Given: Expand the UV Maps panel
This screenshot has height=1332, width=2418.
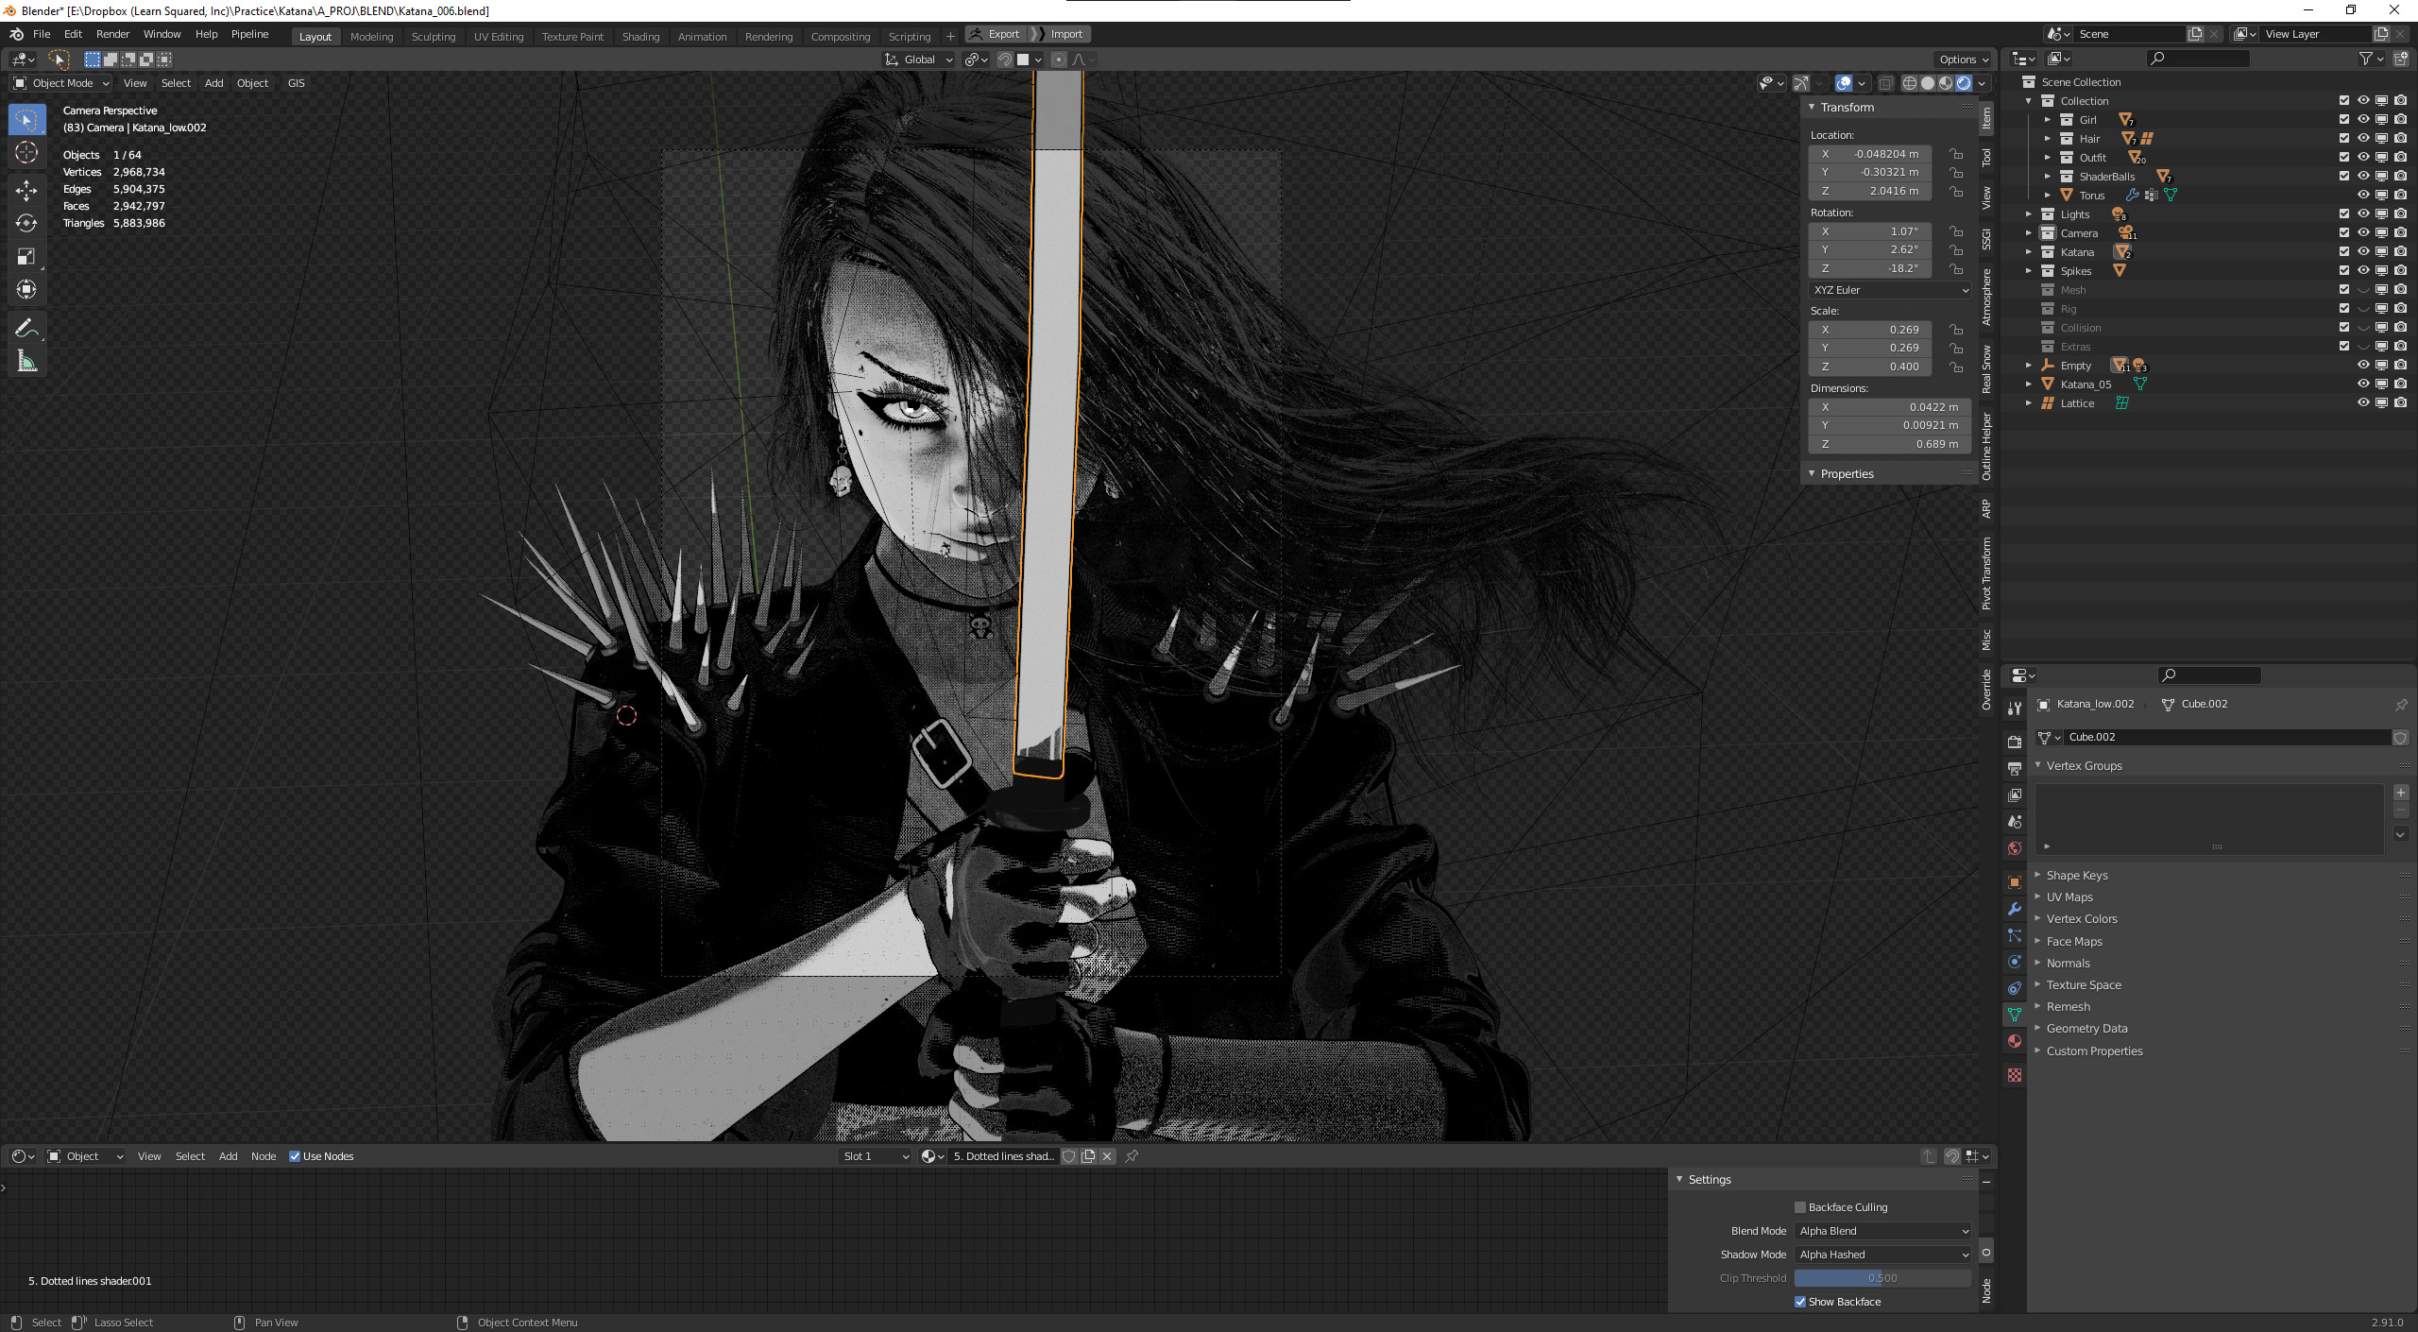Looking at the screenshot, I should 2069,897.
